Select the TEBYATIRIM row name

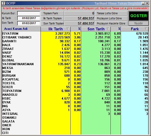click(12, 91)
